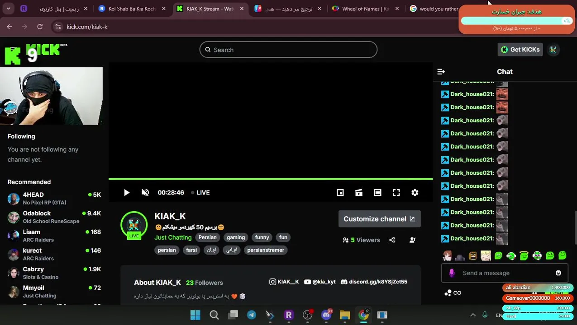Click the Customize channel button
The image size is (577, 325).
379,219
